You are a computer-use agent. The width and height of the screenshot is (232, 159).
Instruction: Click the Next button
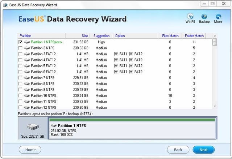[204, 150]
